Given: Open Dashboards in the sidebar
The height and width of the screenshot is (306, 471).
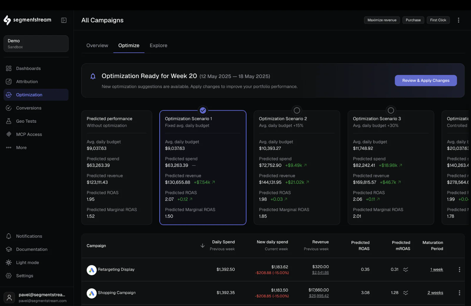Looking at the screenshot, I should click(36, 68).
